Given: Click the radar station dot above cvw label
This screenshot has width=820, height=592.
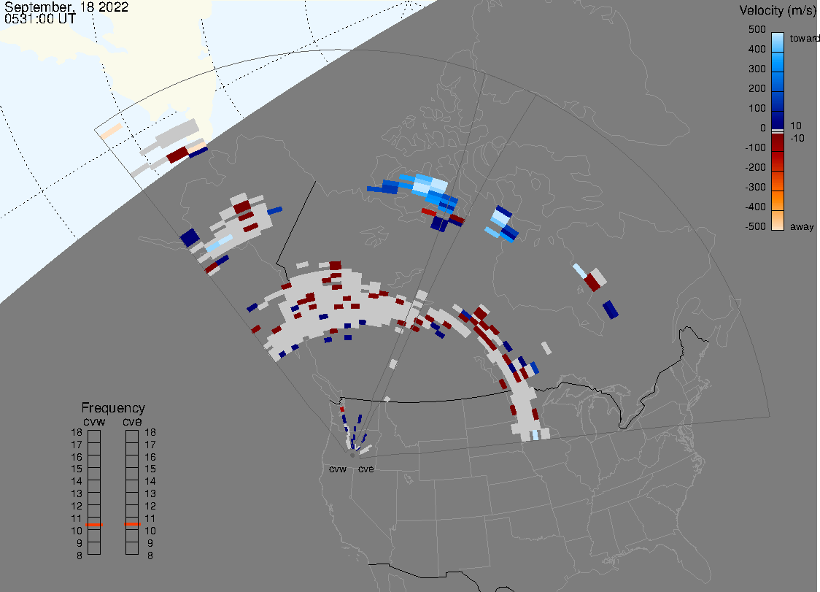Looking at the screenshot, I should (x=352, y=455).
